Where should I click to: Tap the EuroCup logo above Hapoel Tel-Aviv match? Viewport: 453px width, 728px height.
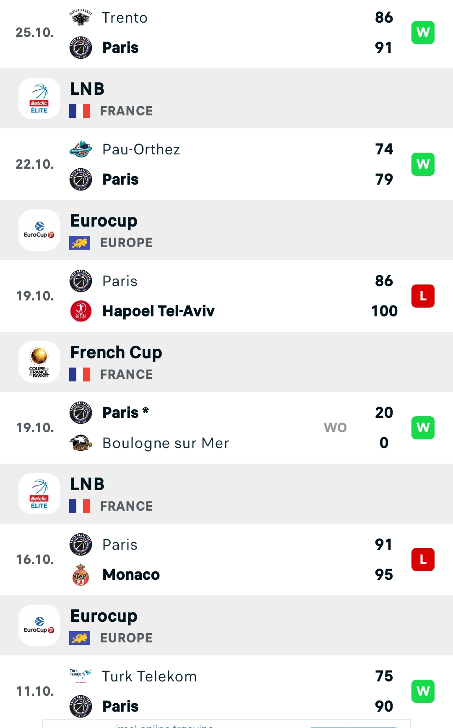(39, 230)
